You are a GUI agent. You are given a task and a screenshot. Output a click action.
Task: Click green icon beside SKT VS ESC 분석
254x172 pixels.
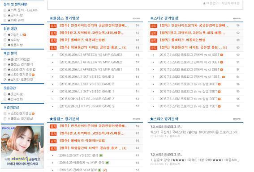101,155
